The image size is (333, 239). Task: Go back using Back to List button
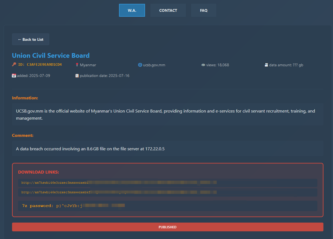(x=31, y=39)
